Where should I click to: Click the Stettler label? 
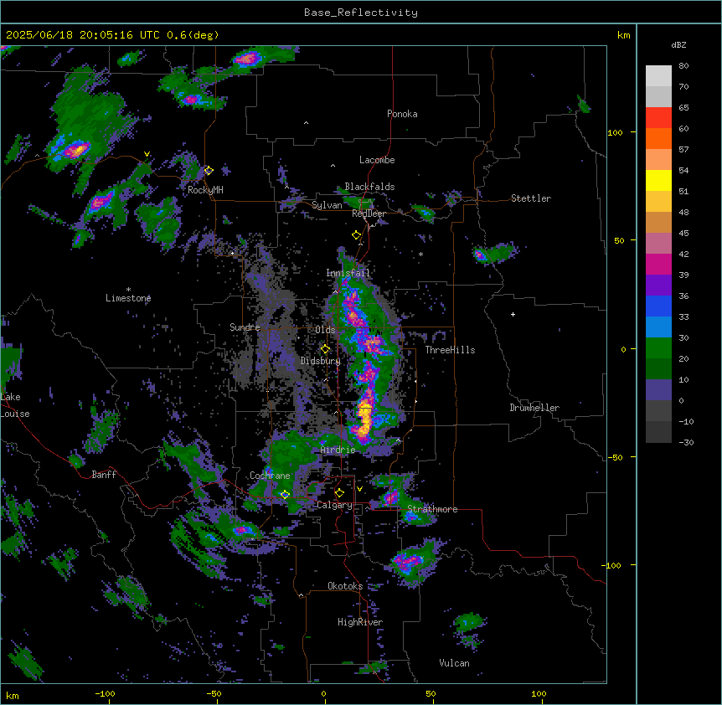[x=531, y=198]
